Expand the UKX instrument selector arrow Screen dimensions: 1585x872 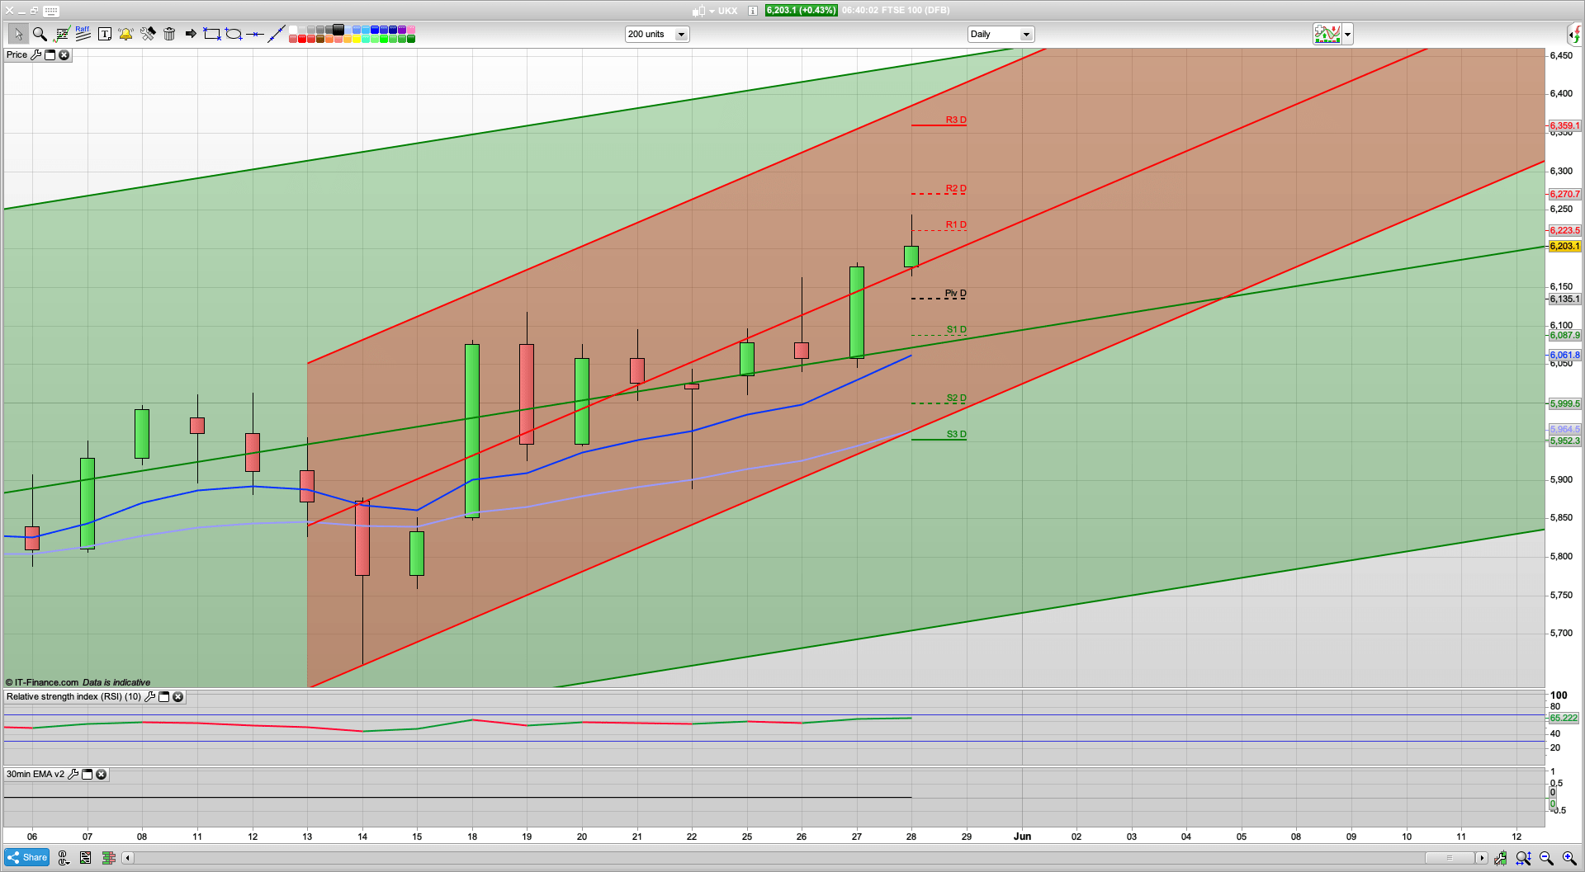coord(711,11)
